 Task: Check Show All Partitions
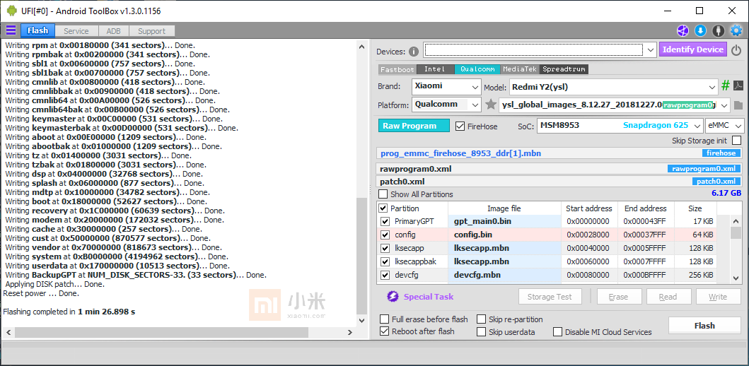pyautogui.click(x=383, y=194)
